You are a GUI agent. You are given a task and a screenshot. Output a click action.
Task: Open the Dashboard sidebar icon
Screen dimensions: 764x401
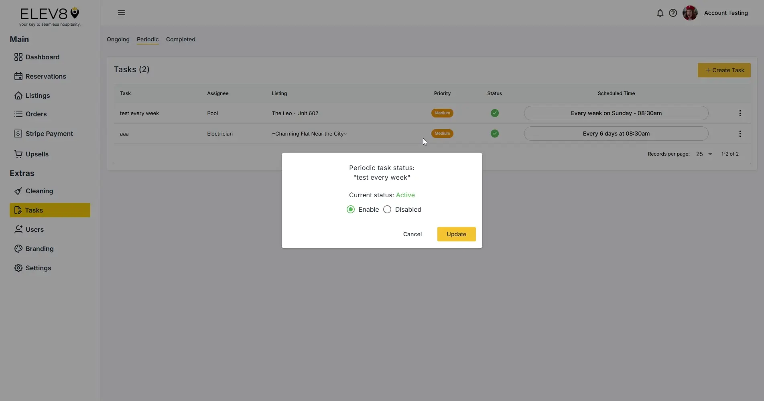18,57
